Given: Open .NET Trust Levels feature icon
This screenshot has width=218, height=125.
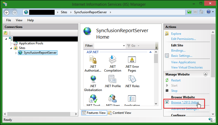Looking at the screenshot, I should pyautogui.click(x=93, y=99).
